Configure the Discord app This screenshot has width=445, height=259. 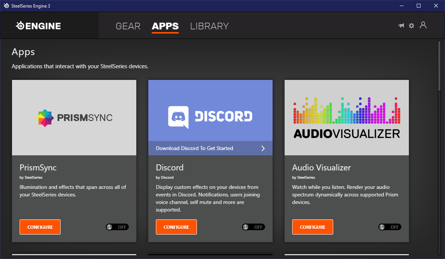[x=176, y=227]
